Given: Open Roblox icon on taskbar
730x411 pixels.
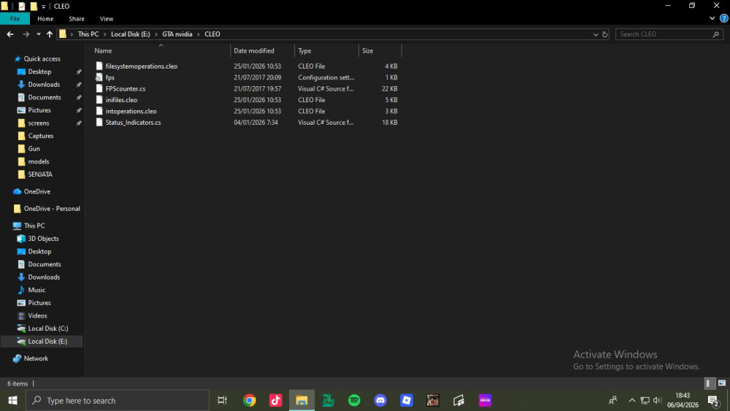Looking at the screenshot, I should pyautogui.click(x=407, y=400).
